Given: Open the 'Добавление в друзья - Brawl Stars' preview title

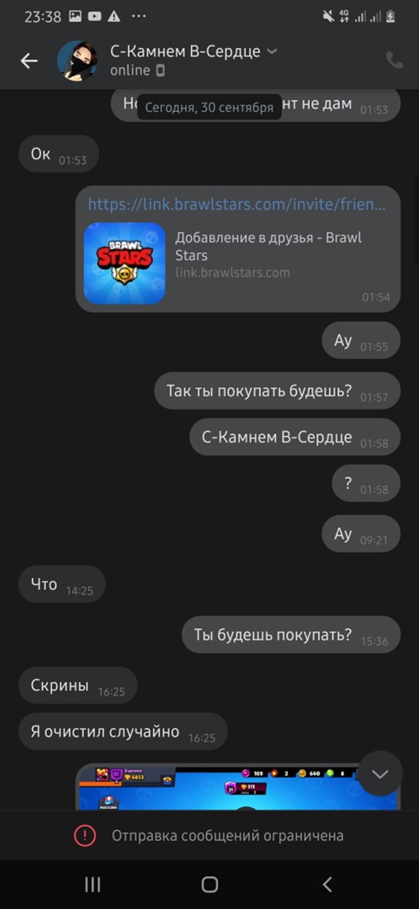Looking at the screenshot, I should [x=268, y=247].
